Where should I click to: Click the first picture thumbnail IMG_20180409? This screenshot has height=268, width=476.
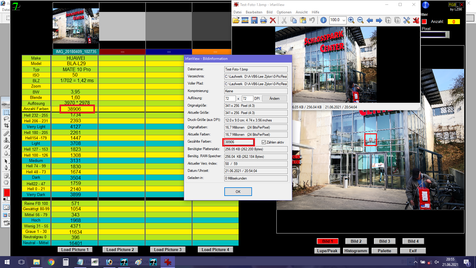click(76, 26)
